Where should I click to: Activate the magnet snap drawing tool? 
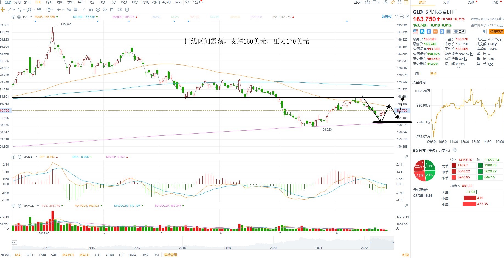91,10
